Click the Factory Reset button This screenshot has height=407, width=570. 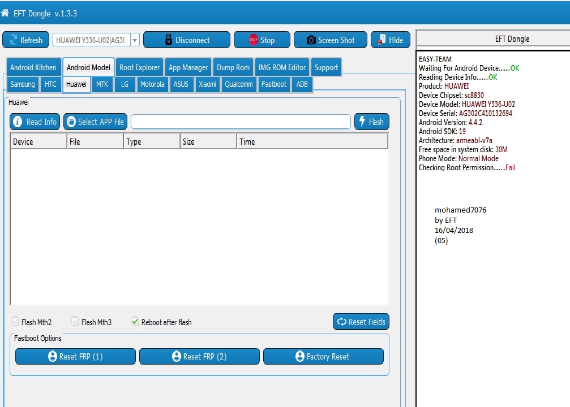click(324, 357)
